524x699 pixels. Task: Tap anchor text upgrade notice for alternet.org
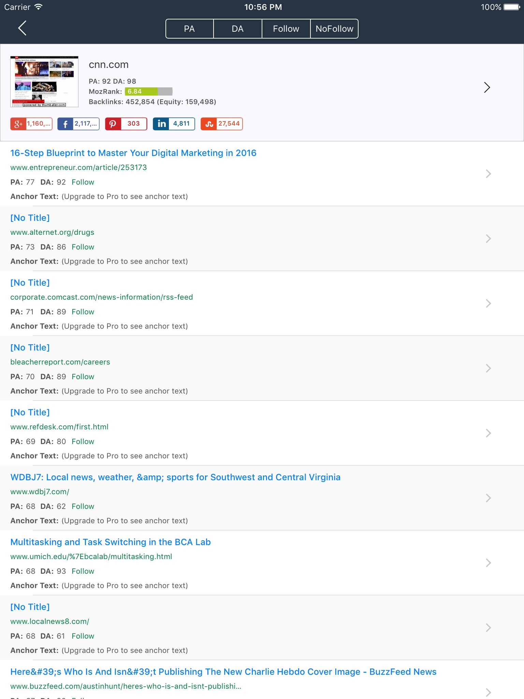125,261
